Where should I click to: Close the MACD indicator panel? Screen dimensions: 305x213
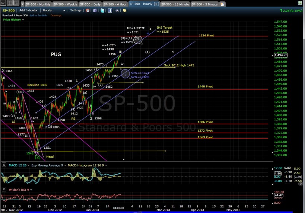pyautogui.click(x=4, y=165)
